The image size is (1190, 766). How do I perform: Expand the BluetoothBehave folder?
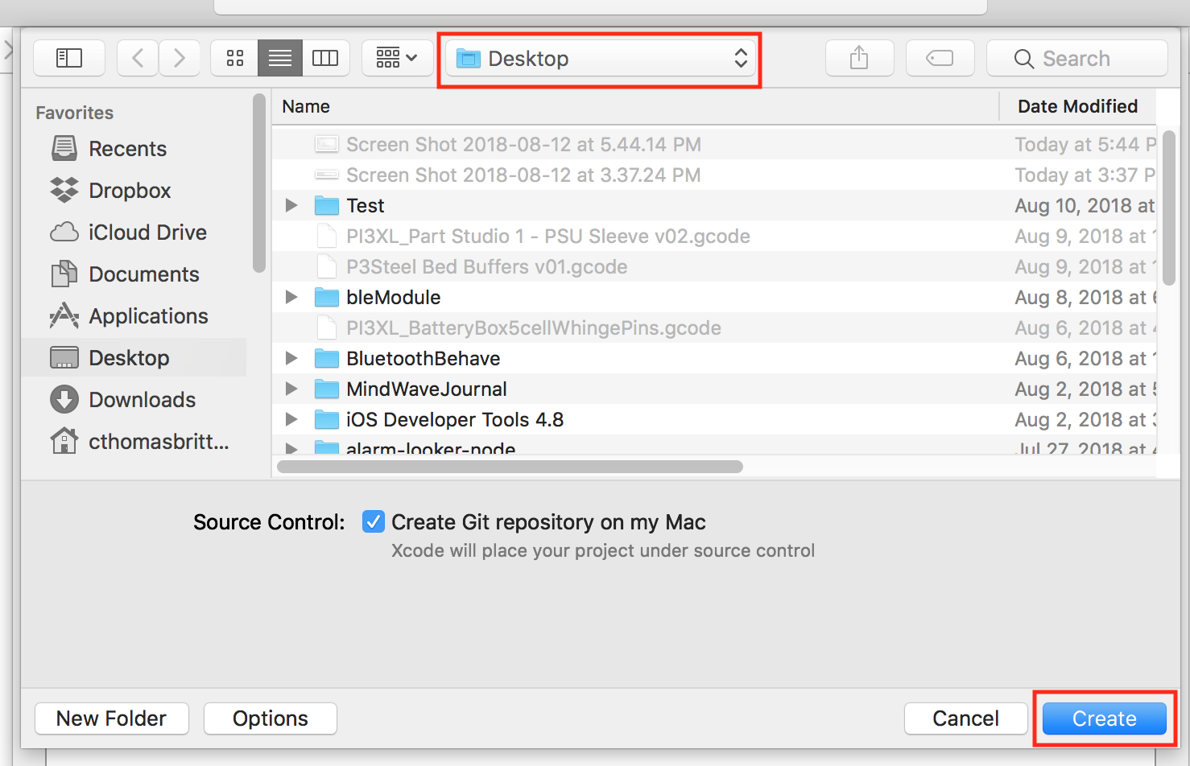point(291,358)
